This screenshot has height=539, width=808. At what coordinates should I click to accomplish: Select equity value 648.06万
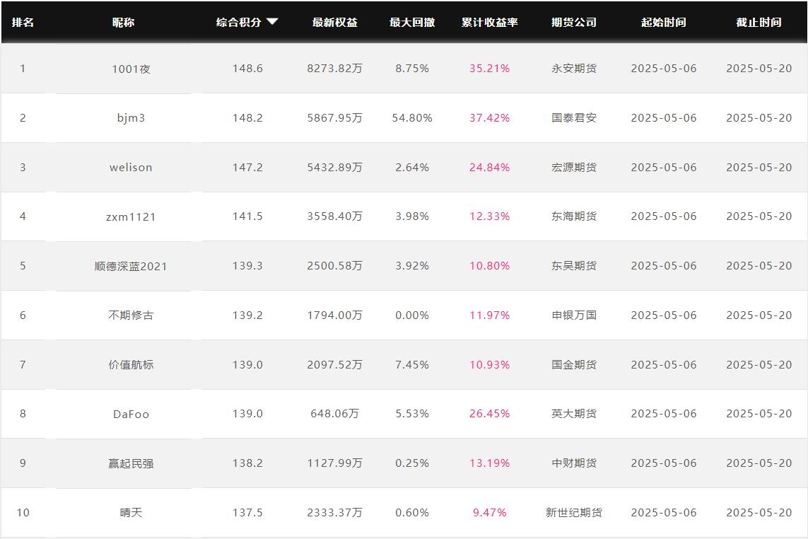point(335,414)
